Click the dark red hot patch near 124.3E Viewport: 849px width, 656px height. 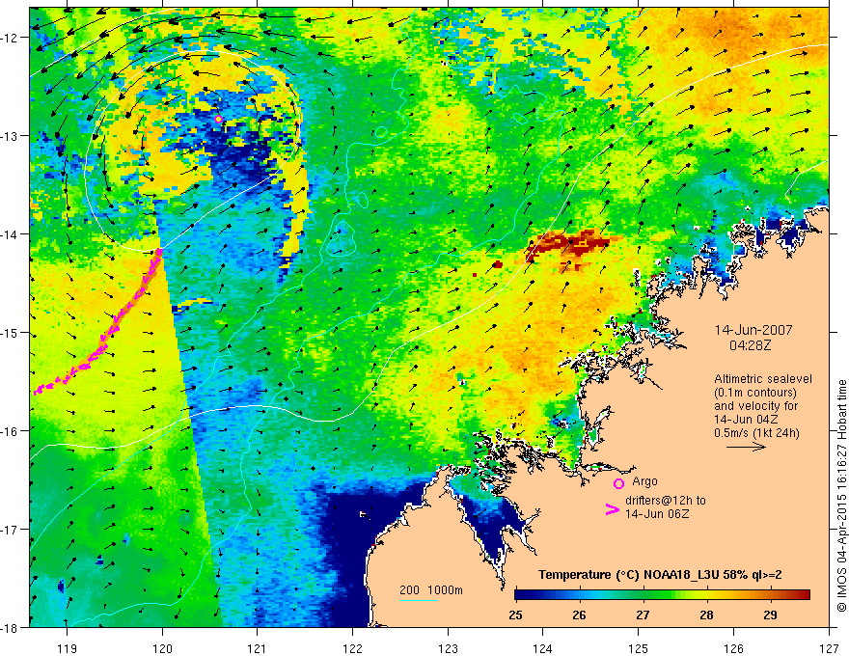(x=568, y=243)
